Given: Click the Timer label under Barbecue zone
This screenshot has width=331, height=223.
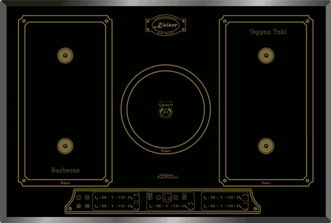Looking at the screenshot, I should click(x=65, y=183).
